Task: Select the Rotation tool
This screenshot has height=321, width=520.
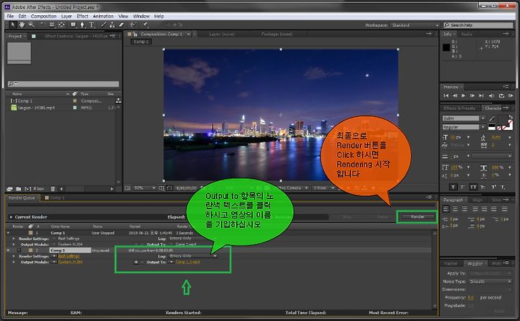Action: [x=43, y=25]
